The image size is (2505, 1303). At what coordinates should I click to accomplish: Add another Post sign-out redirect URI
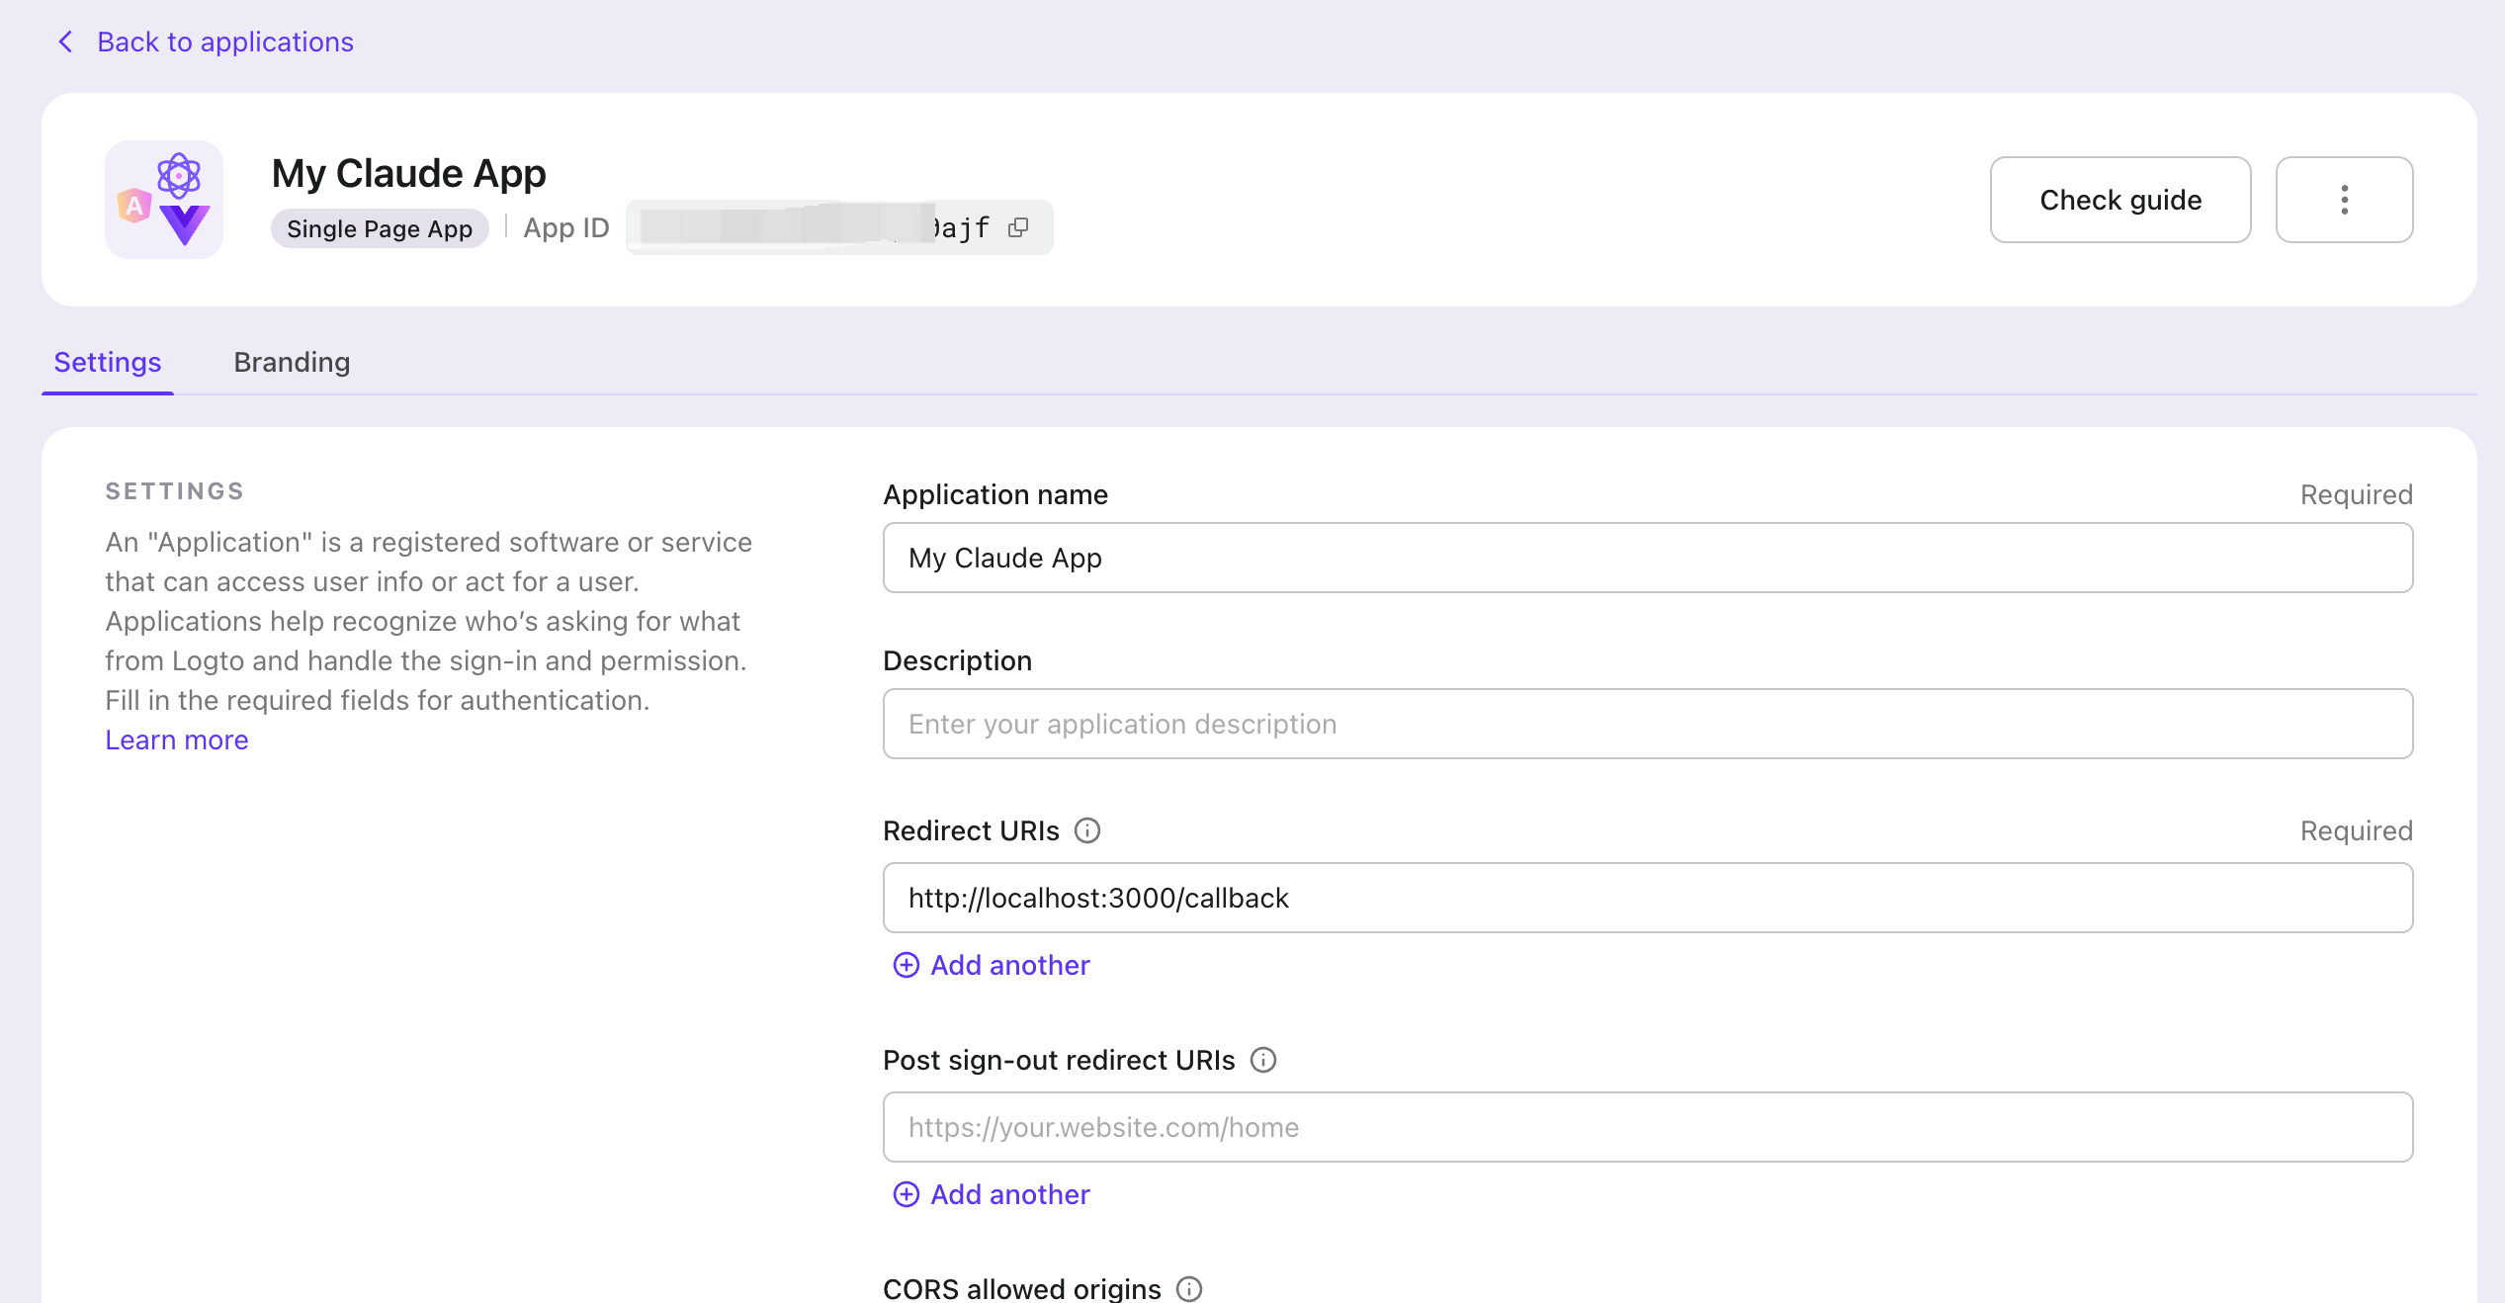992,1195
